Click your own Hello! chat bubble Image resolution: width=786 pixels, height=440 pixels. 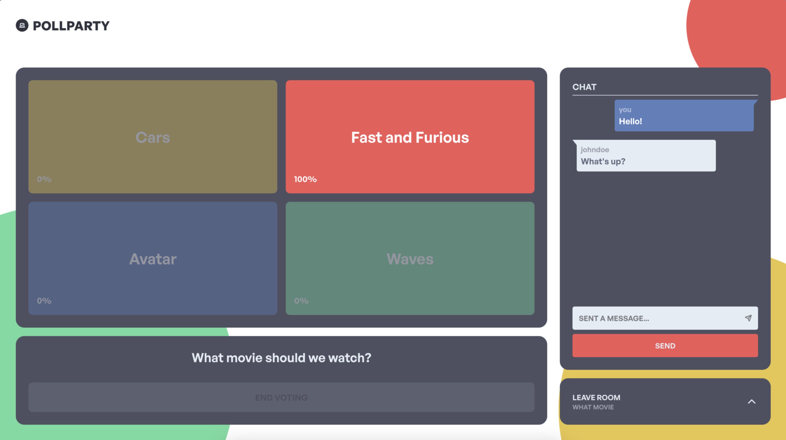683,116
